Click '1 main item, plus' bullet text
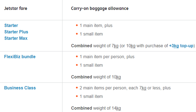196x112 pixels. coord(96,25)
